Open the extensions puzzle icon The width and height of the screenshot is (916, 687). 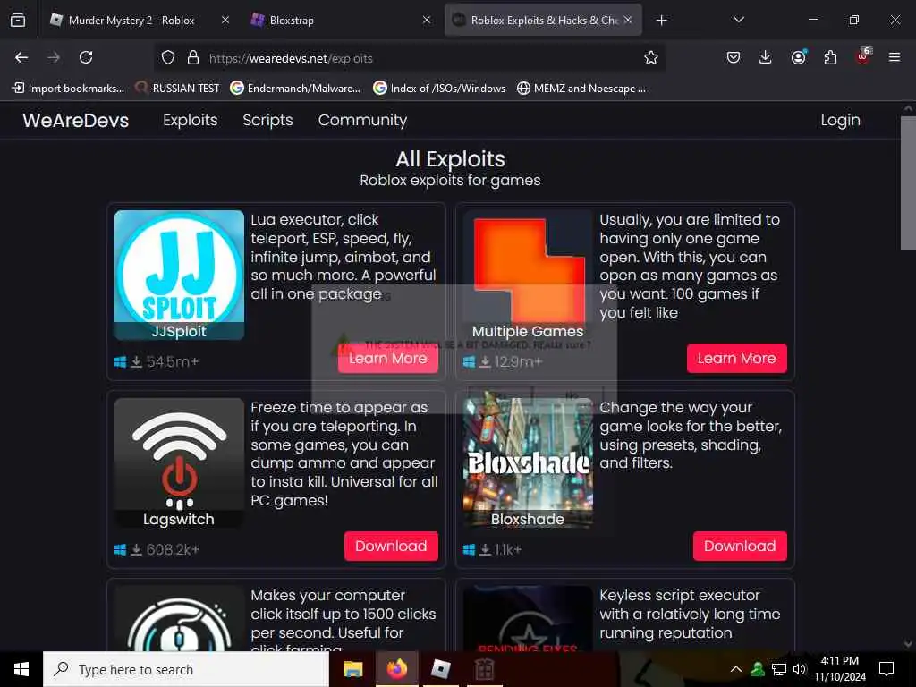pyautogui.click(x=830, y=57)
